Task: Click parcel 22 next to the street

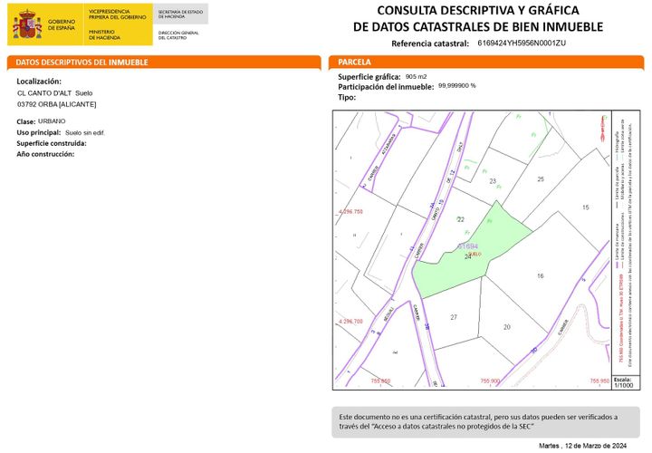Action: point(461,219)
